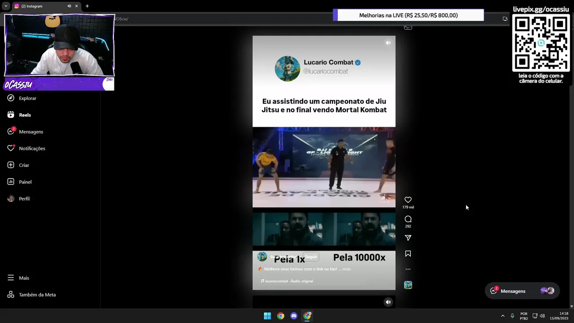Open Windows Start menu
The width and height of the screenshot is (574, 323).
[267, 316]
